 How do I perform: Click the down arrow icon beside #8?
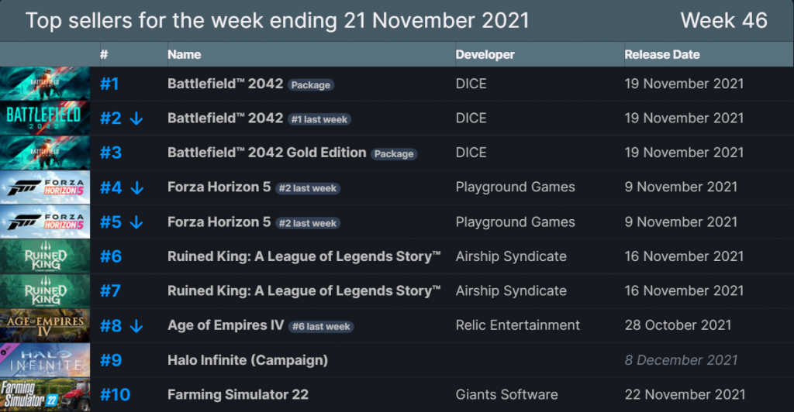136,326
